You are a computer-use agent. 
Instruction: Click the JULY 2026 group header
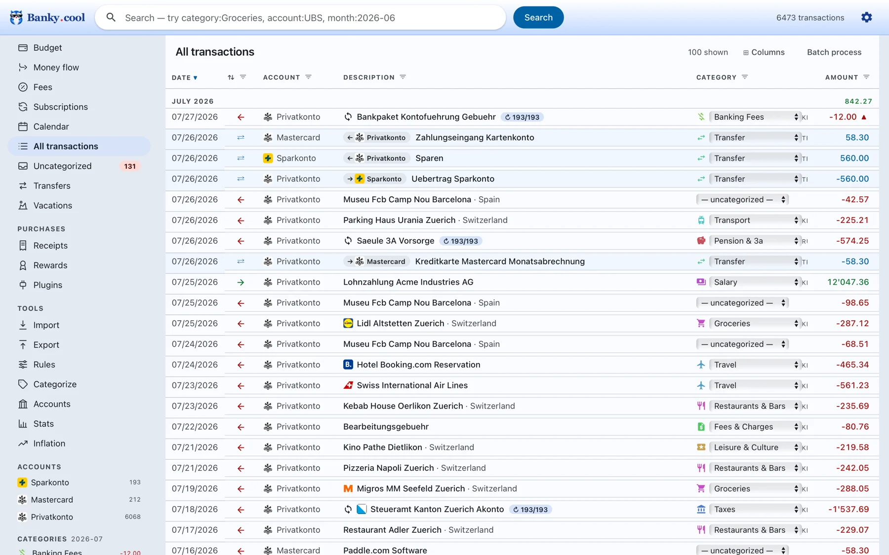pos(193,101)
